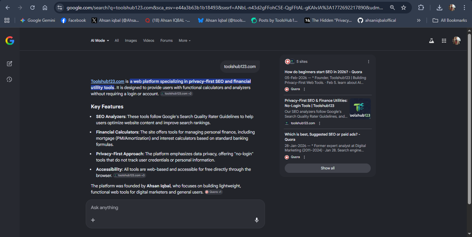Open The Hidden Privacy Medium bookmark
This screenshot has height=237, width=472.
click(x=328, y=20)
